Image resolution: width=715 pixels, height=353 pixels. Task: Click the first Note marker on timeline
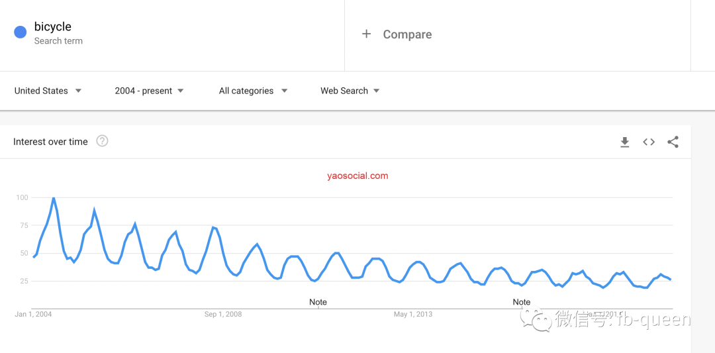click(318, 302)
